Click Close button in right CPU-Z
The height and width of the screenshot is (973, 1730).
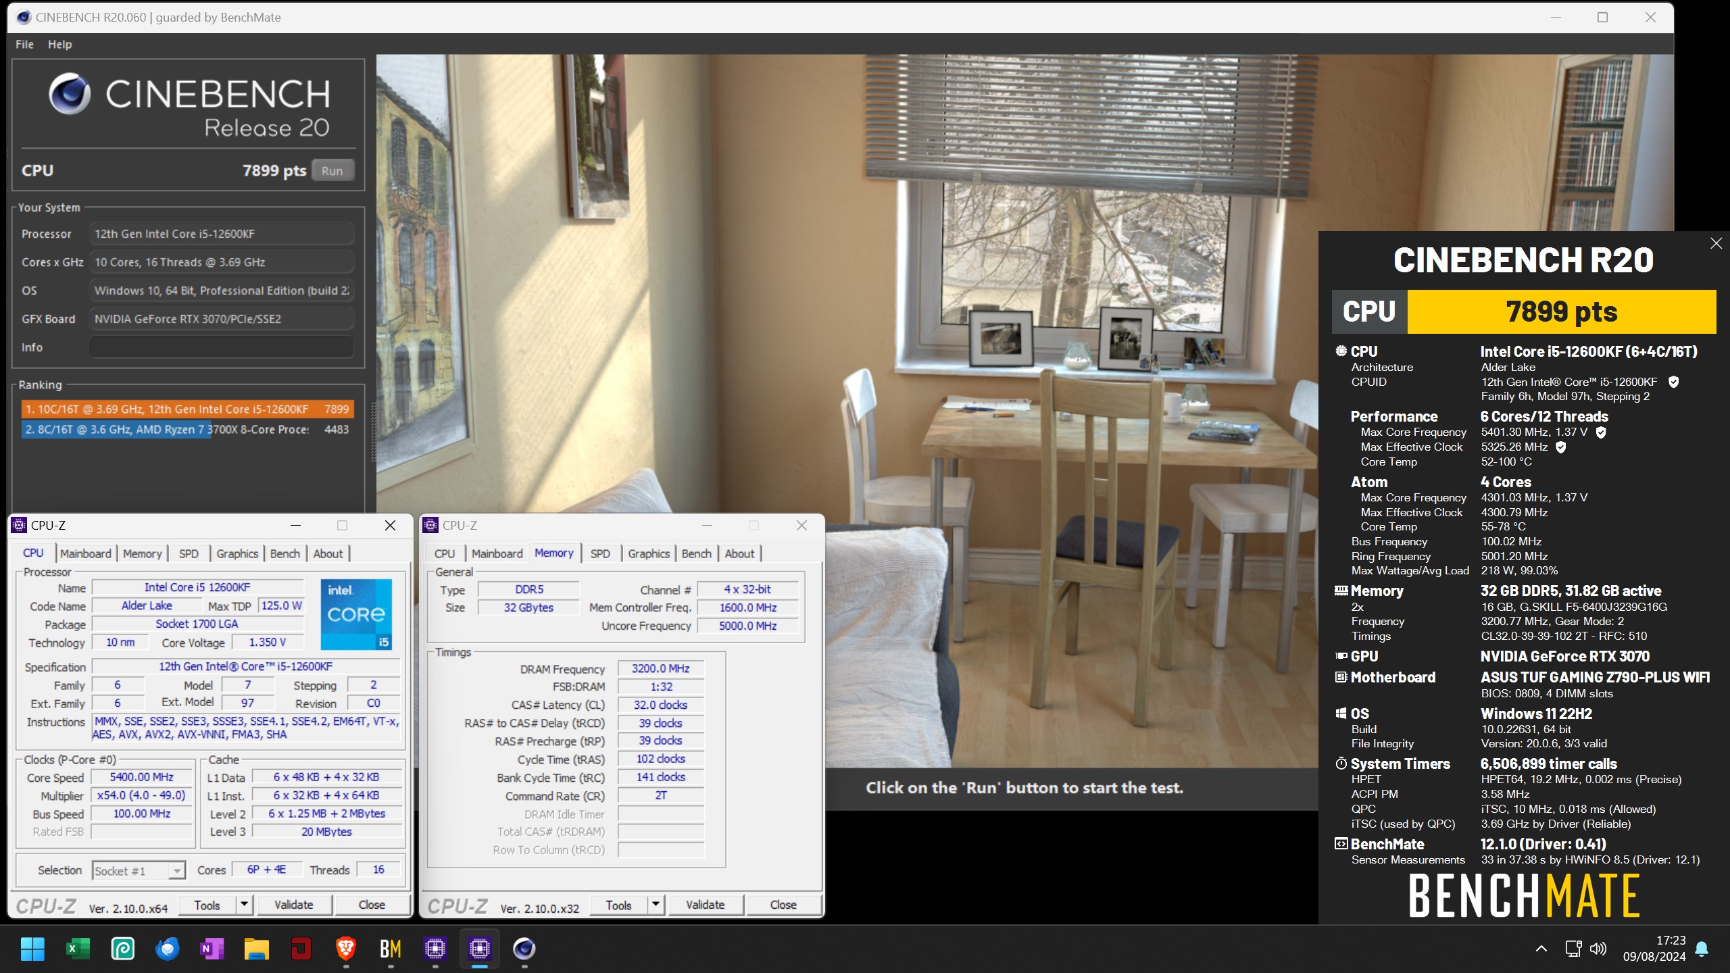(x=783, y=905)
